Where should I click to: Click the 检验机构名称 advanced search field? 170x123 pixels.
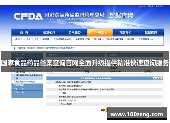coord(133,71)
